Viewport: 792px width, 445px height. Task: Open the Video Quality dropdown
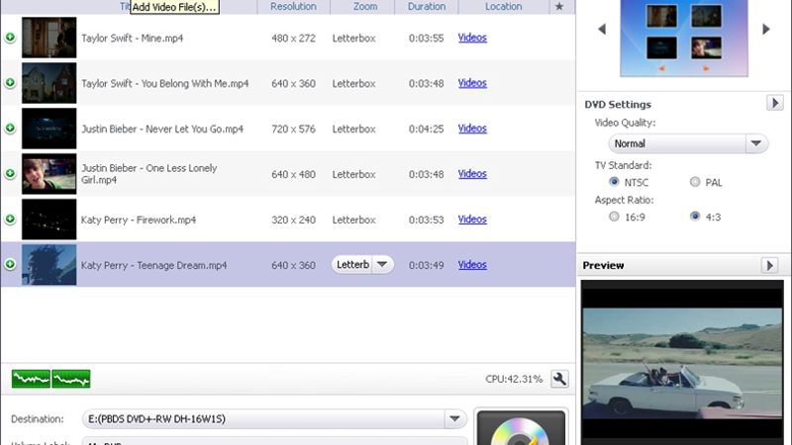[x=688, y=143]
